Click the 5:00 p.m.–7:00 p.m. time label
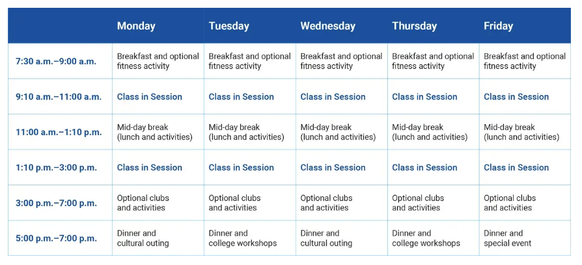The width and height of the screenshot is (582, 265). point(56,238)
